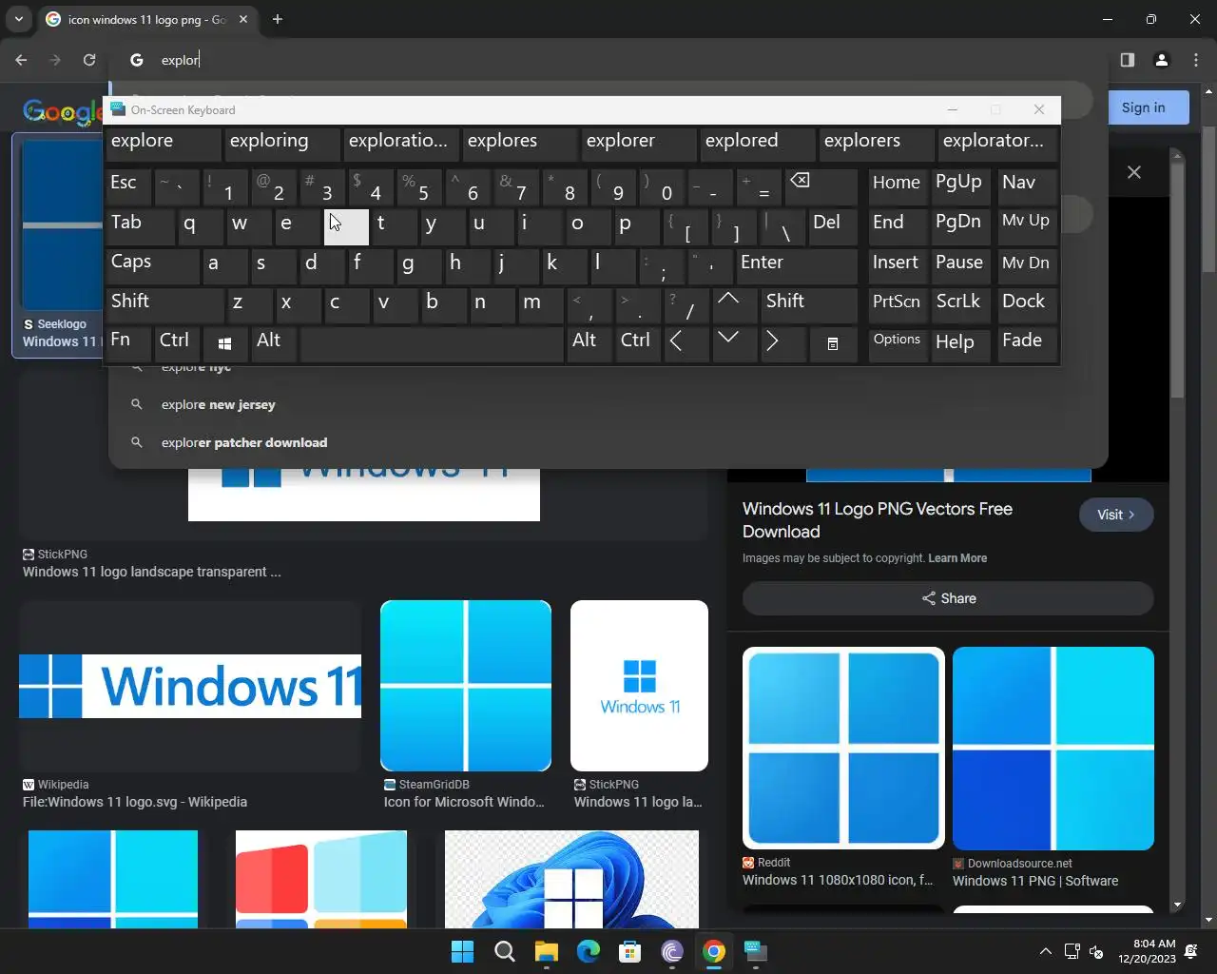Screen dimensions: 1217x974
Task: Toggle the right Shift key
Action: tap(809, 304)
